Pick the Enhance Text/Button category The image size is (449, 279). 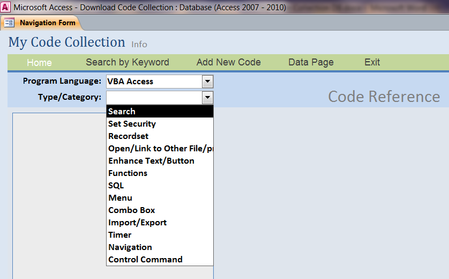160,160
